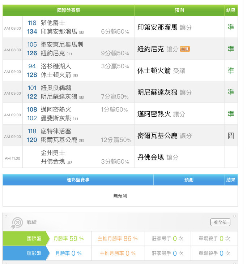247x264 pixels.
Task: Click the 國際盤賽事 table header
Action: pos(69,10)
